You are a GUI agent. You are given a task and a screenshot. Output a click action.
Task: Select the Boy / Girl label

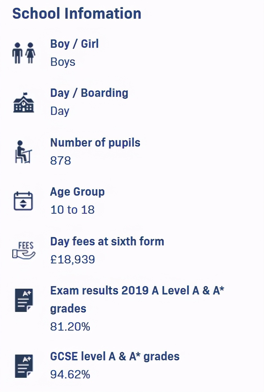coord(74,44)
